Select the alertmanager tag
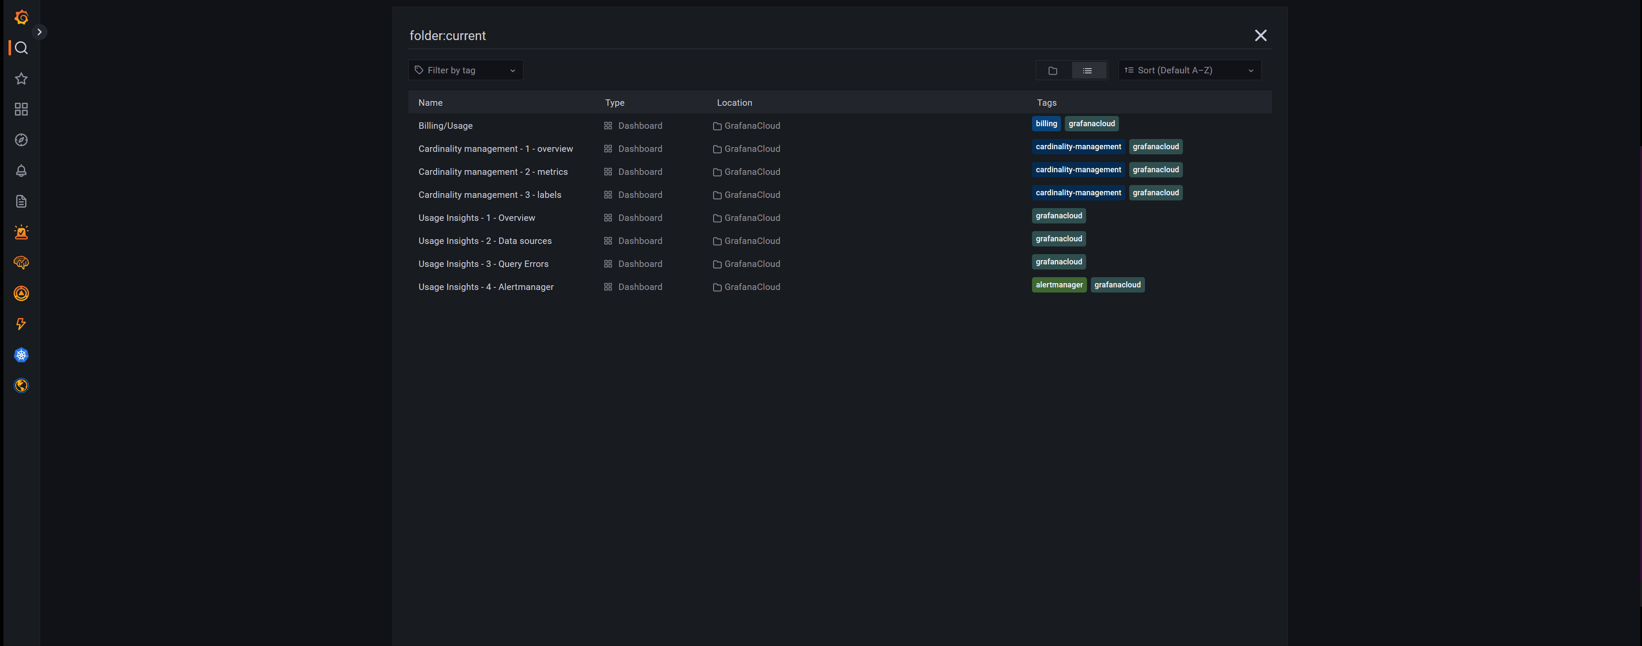Image resolution: width=1642 pixels, height=646 pixels. tap(1059, 284)
